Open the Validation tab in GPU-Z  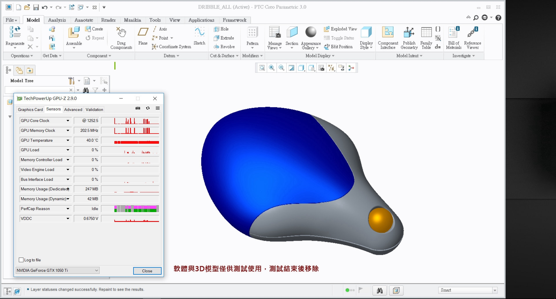coord(94,110)
